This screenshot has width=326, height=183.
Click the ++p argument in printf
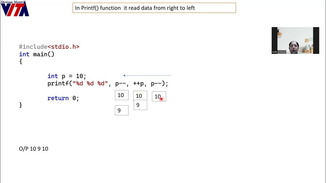pos(138,83)
